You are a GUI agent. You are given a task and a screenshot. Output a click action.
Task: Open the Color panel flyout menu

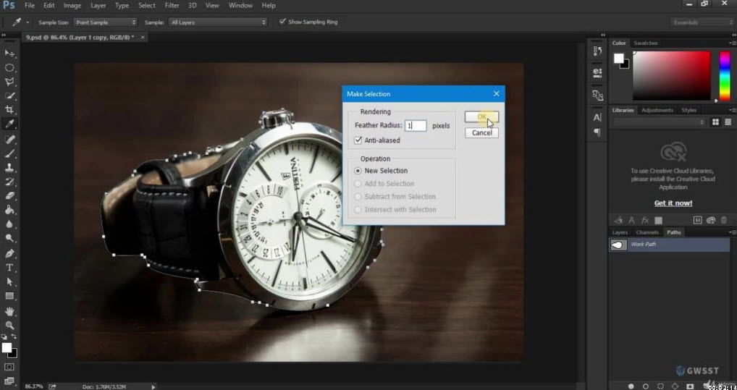[x=732, y=43]
